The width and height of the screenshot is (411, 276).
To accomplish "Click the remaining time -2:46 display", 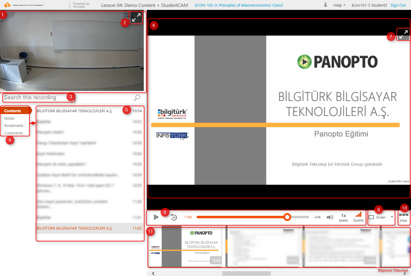I will click(317, 217).
